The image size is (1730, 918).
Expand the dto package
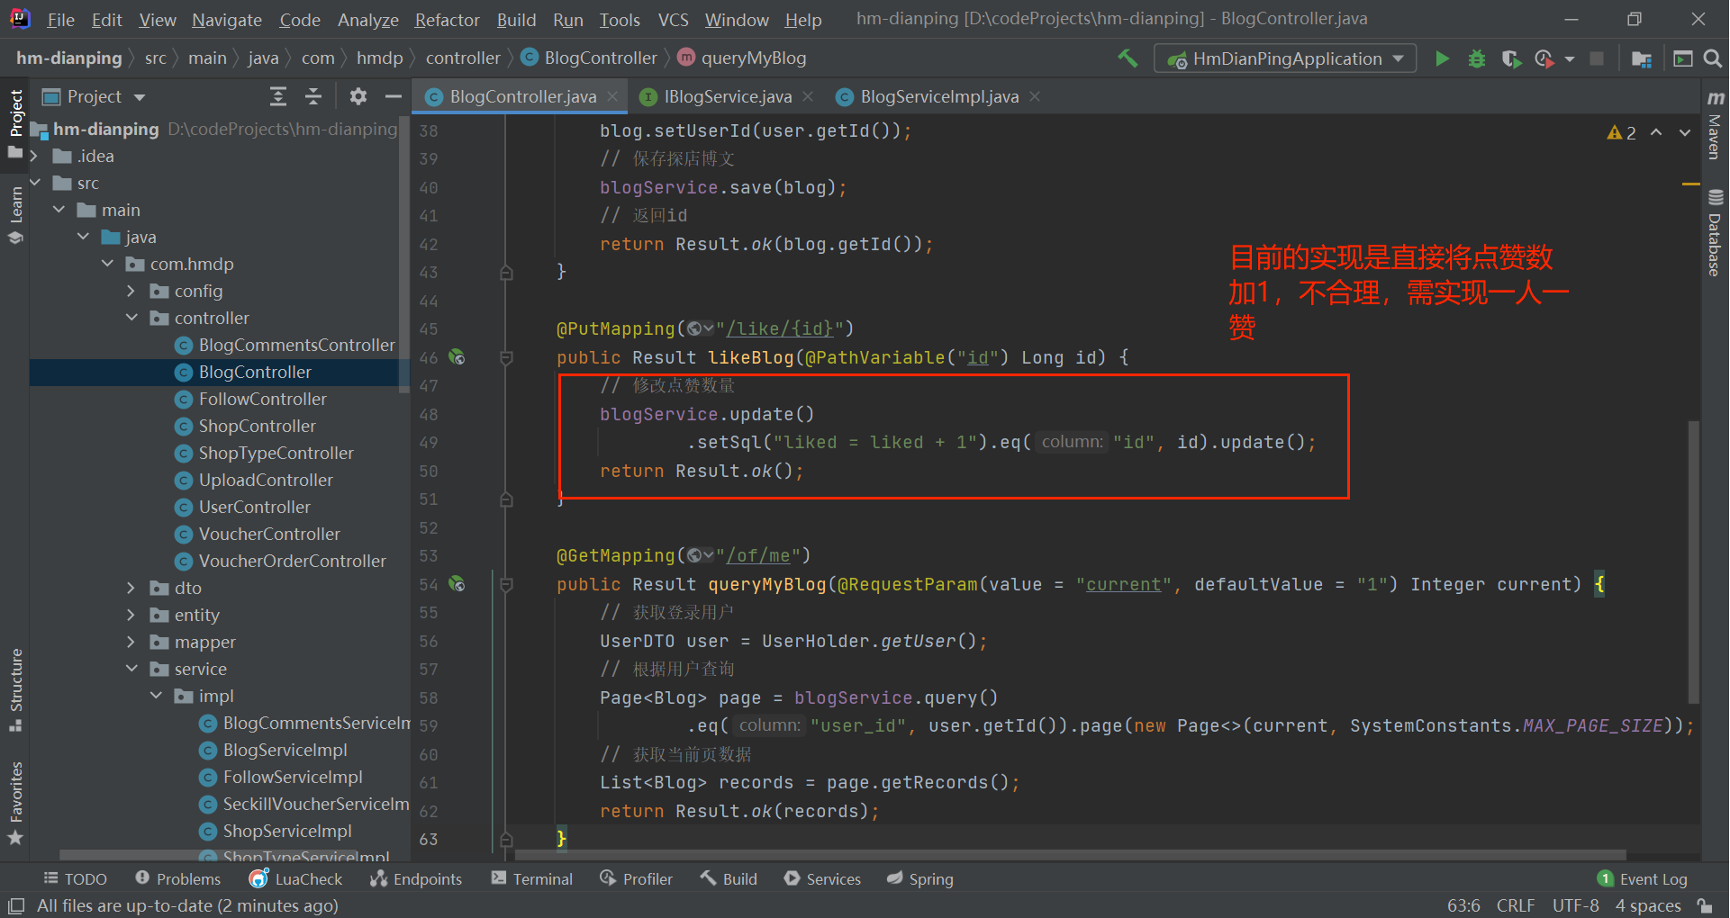[131, 588]
